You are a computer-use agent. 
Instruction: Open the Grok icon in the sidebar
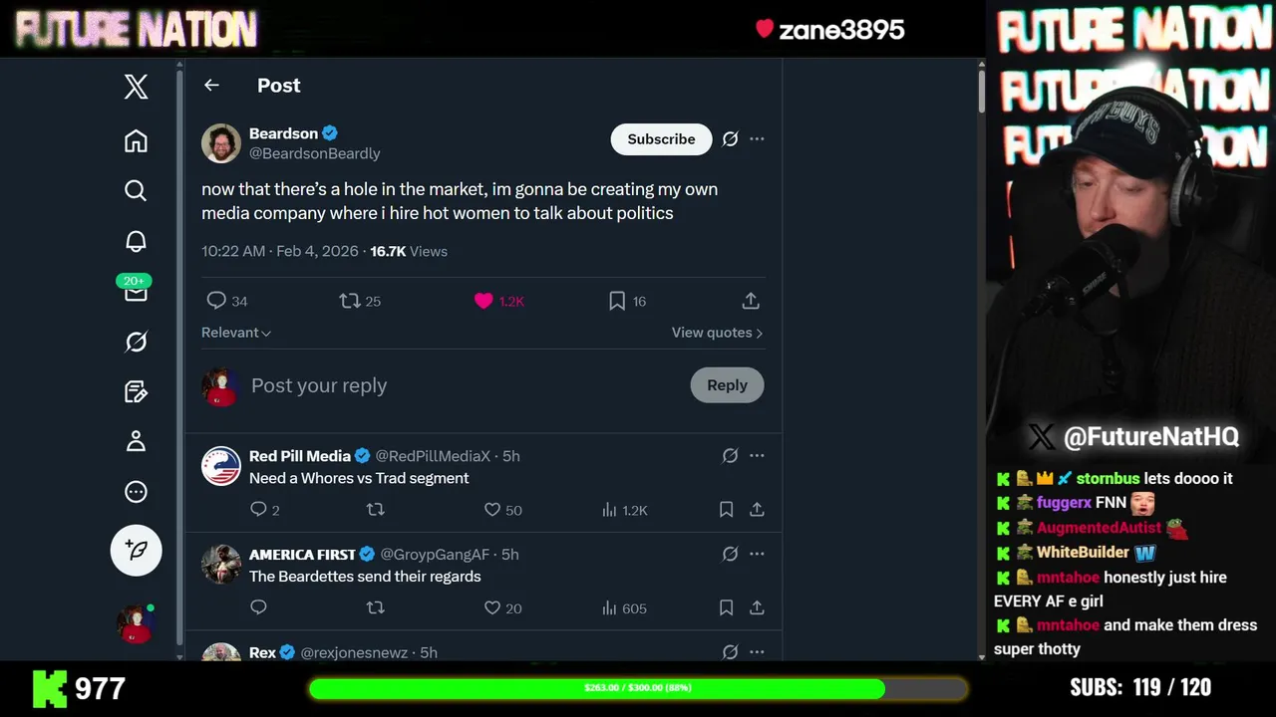(136, 342)
